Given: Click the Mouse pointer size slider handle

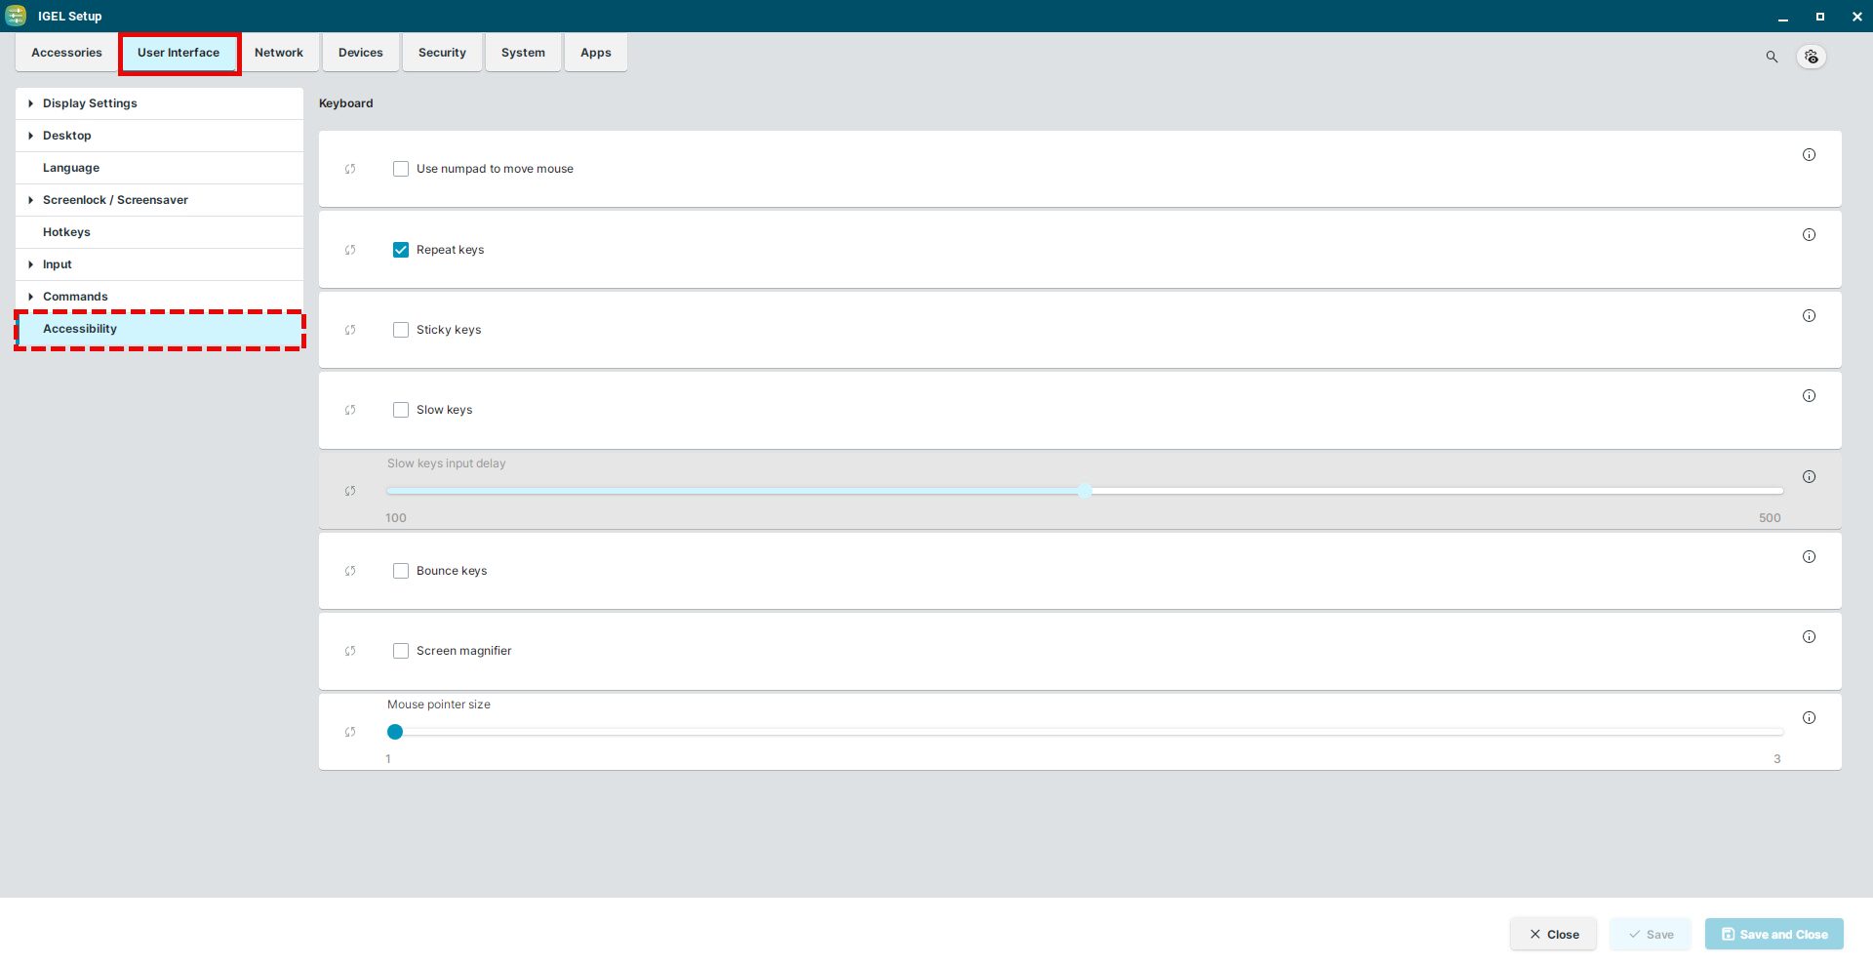Looking at the screenshot, I should tap(395, 732).
